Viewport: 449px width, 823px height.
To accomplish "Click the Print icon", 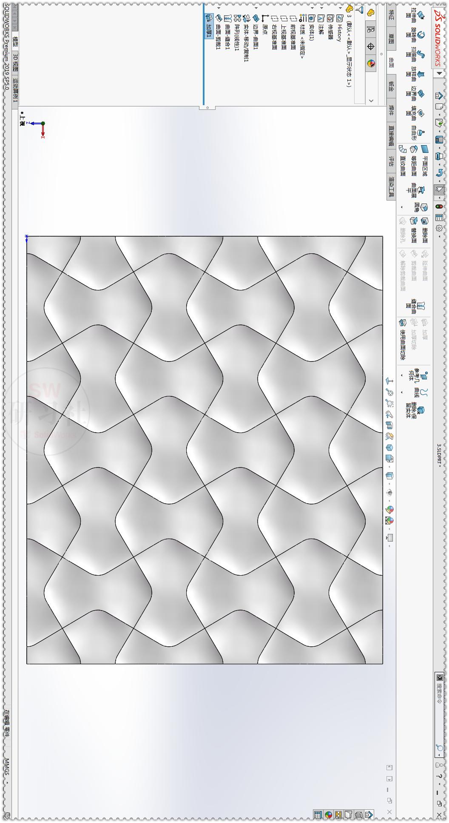I will [x=439, y=156].
